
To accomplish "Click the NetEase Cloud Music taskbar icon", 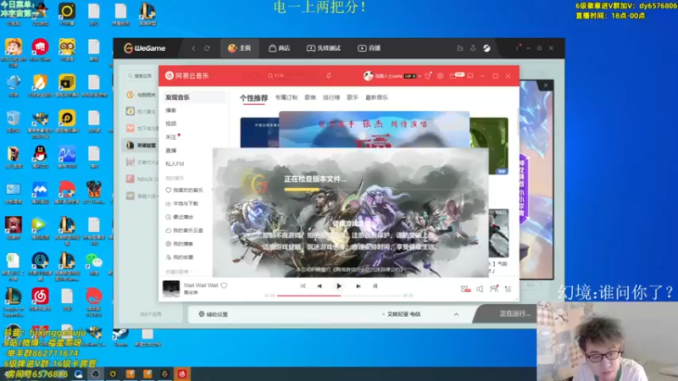I will [182, 373].
